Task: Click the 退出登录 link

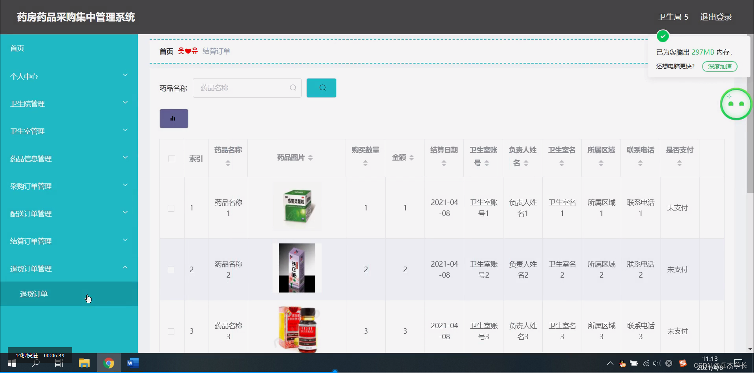Action: pos(716,17)
